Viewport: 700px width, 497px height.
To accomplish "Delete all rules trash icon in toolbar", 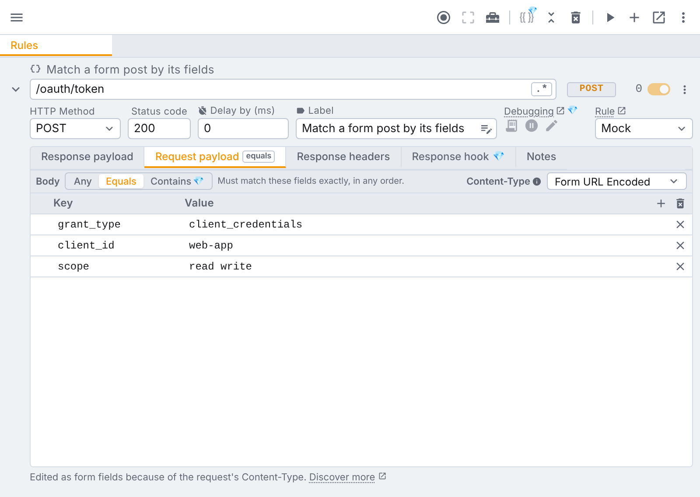I will tap(576, 17).
